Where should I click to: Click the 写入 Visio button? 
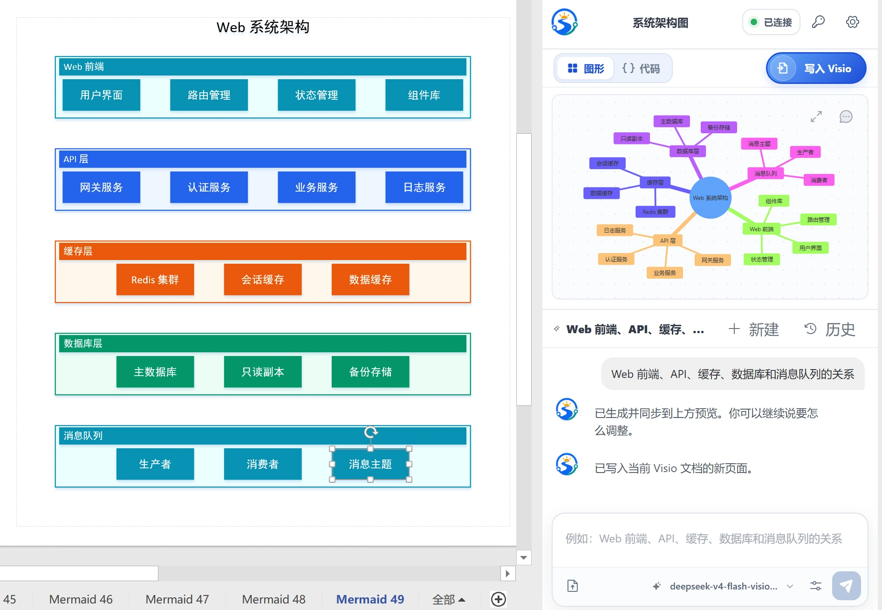pos(816,69)
